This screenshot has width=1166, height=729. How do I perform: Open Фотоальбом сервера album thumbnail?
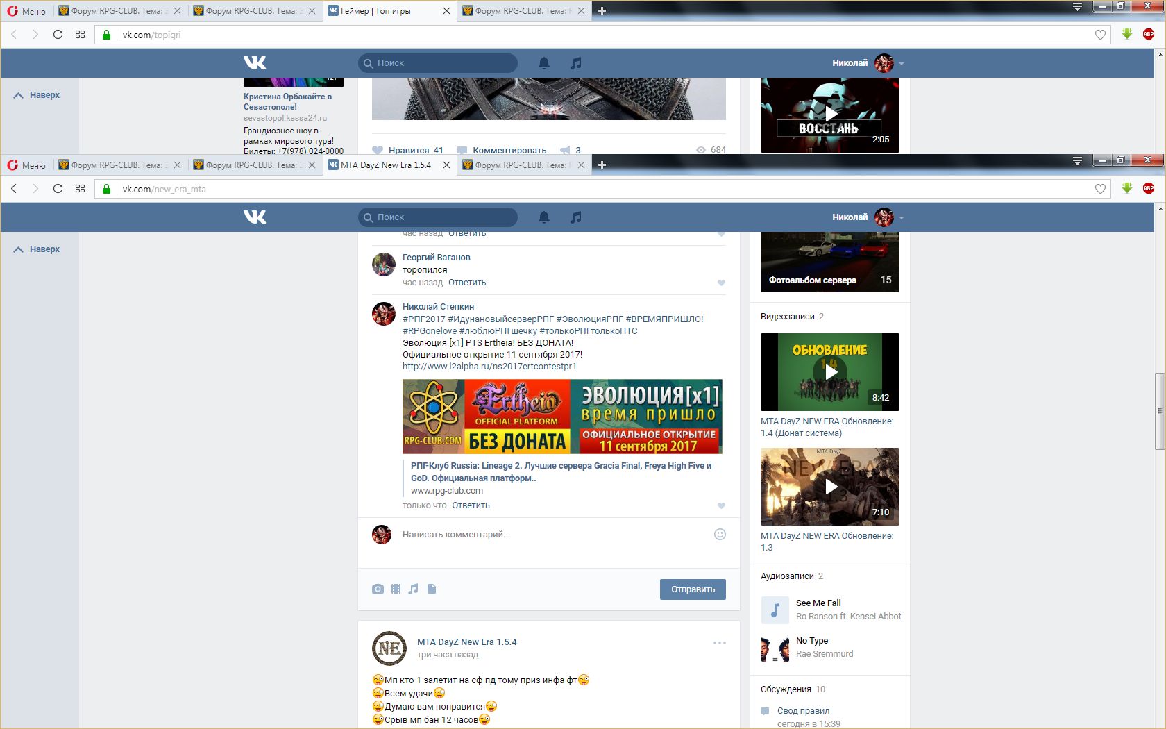[x=830, y=262]
